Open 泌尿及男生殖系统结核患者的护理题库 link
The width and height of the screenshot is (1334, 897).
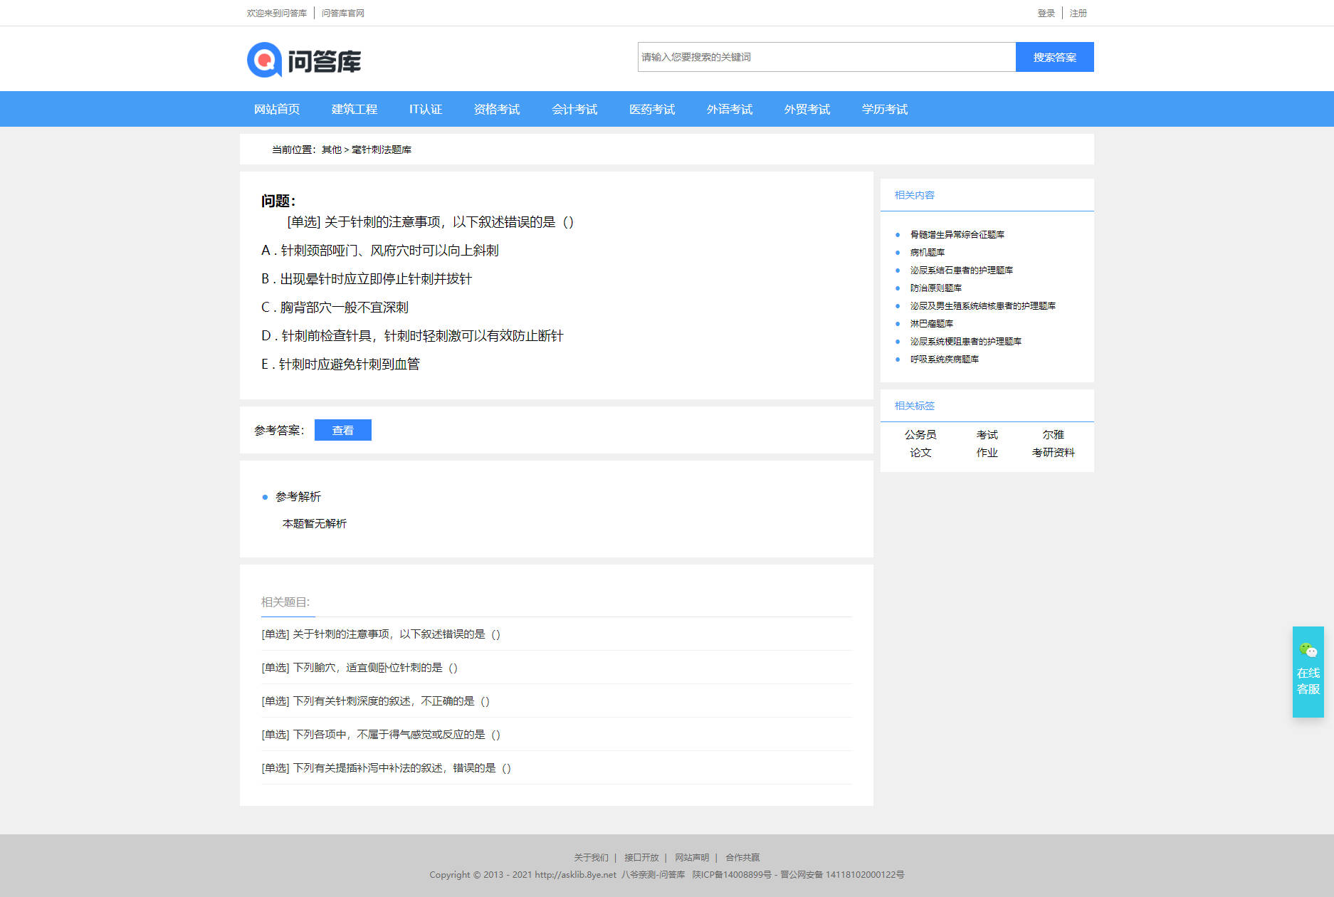coord(982,305)
